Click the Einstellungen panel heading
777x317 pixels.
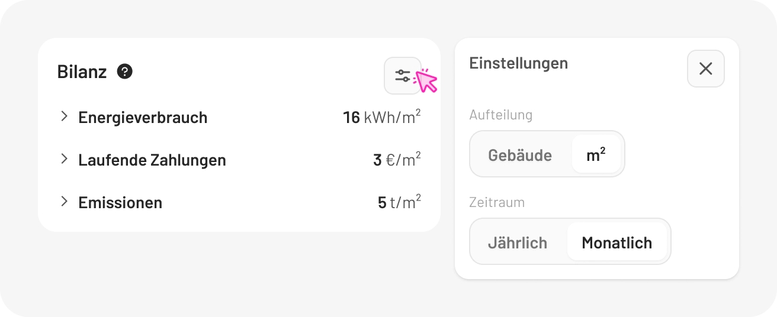click(518, 63)
